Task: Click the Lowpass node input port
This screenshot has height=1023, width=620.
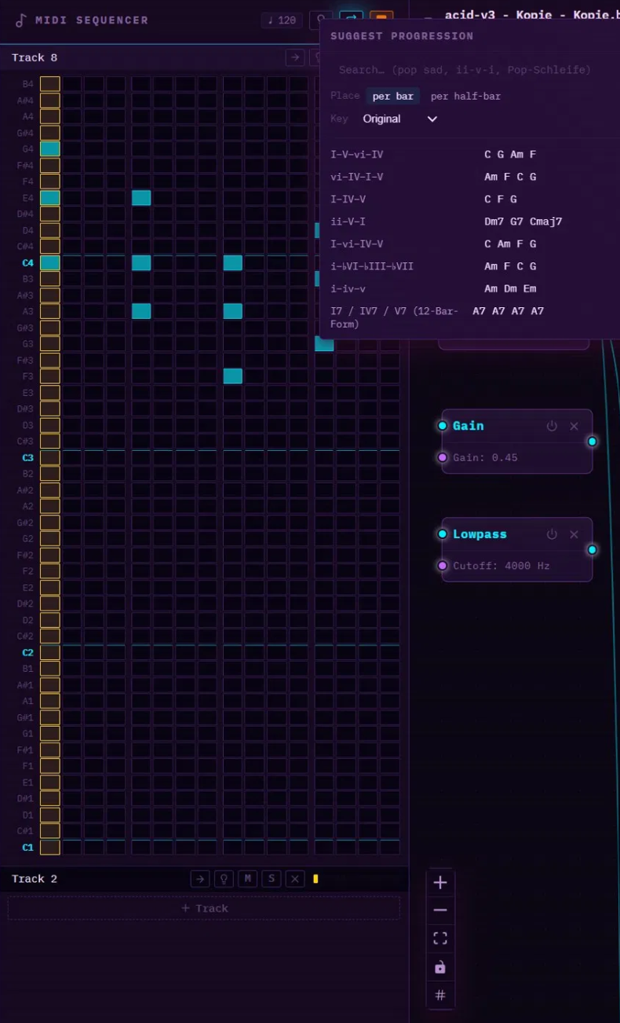Action: click(x=443, y=534)
